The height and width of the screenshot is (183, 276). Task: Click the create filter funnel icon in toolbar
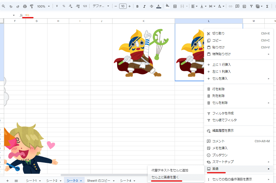251,6
